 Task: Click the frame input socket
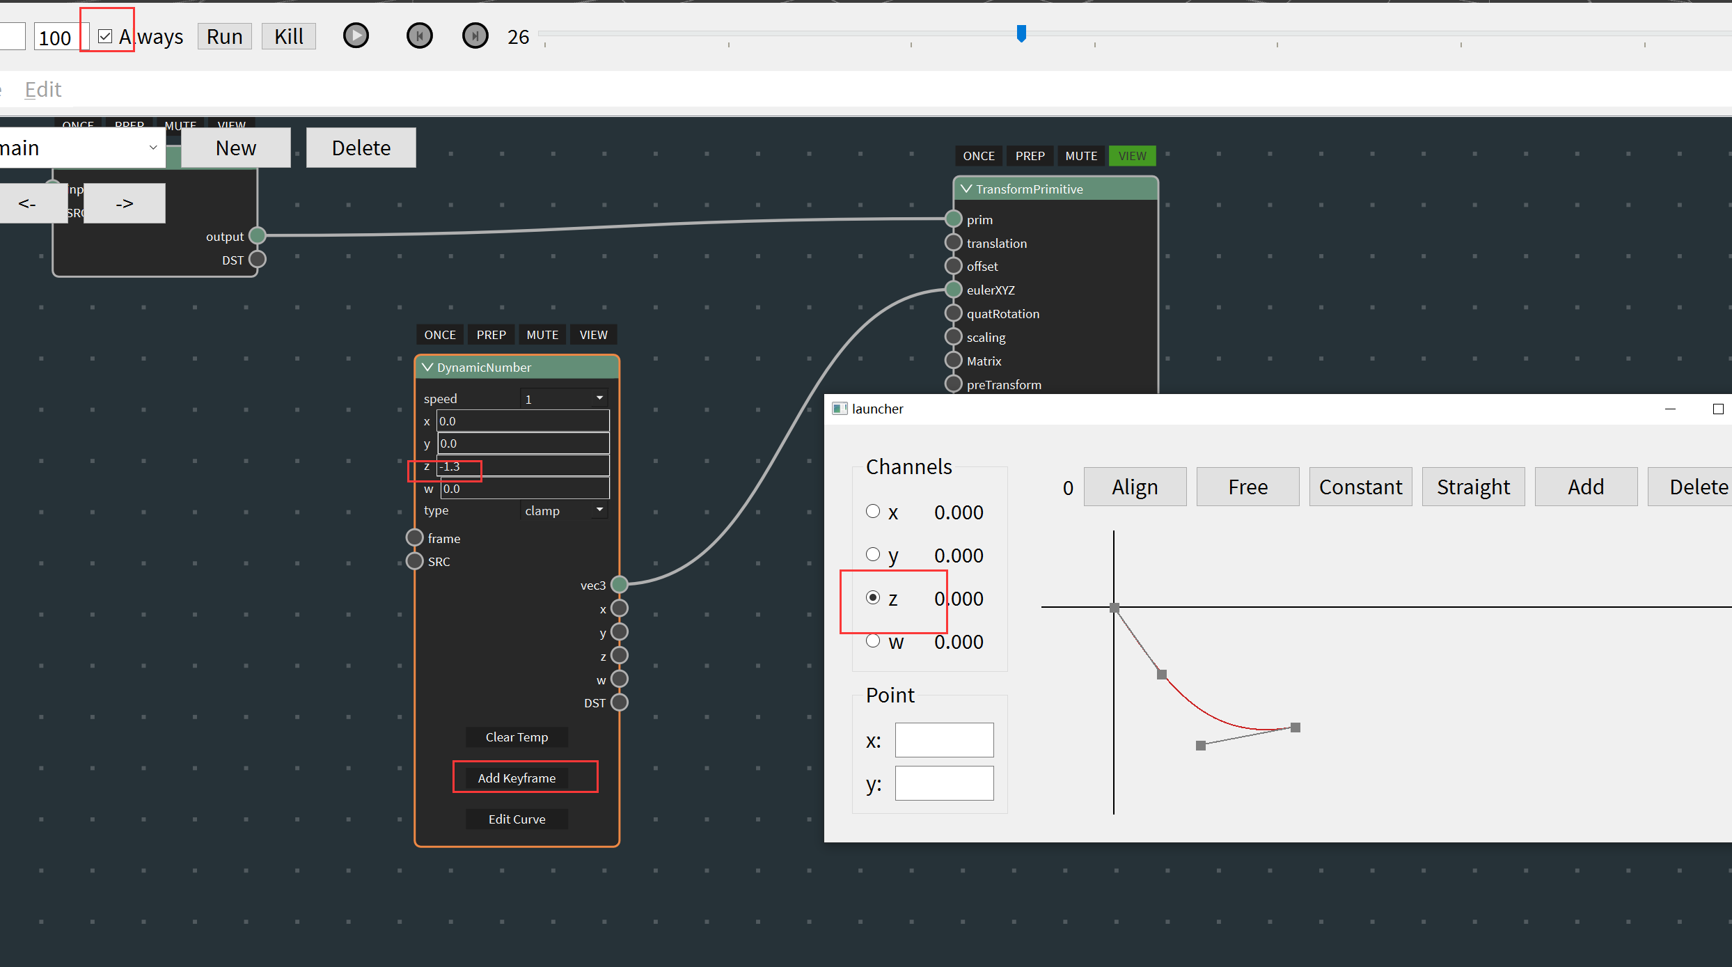(x=415, y=537)
